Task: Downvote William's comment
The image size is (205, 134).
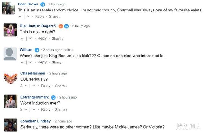Action: coord(30,63)
